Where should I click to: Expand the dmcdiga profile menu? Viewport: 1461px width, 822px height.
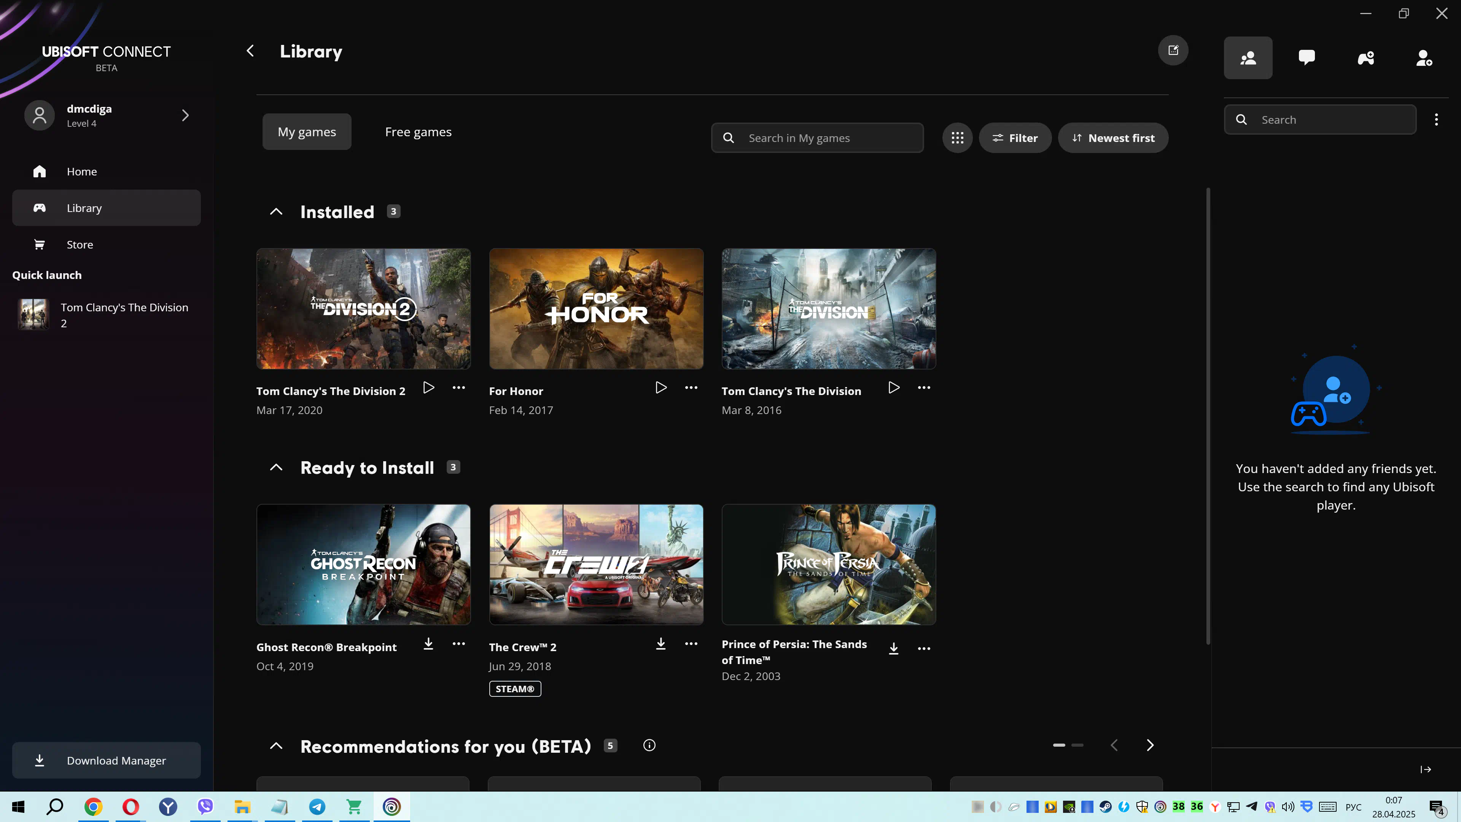pyautogui.click(x=185, y=116)
